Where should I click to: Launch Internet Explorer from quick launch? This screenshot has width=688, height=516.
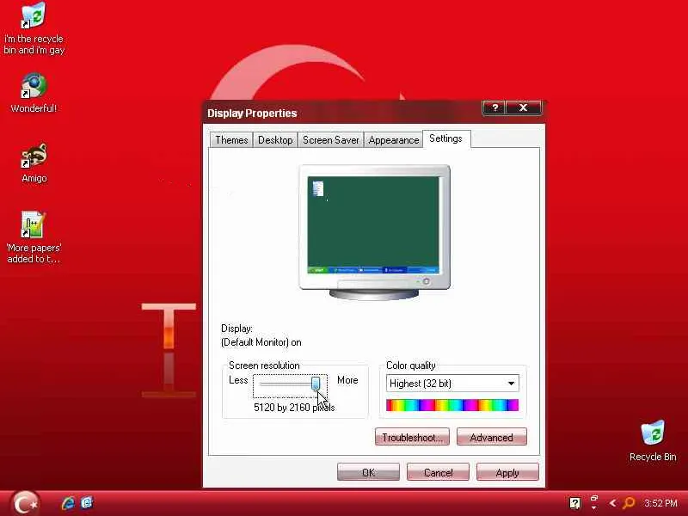click(x=68, y=503)
